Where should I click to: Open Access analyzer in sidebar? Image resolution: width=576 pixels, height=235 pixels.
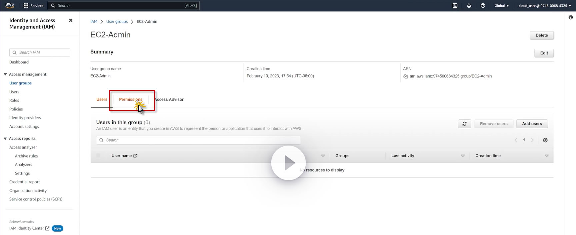[23, 147]
